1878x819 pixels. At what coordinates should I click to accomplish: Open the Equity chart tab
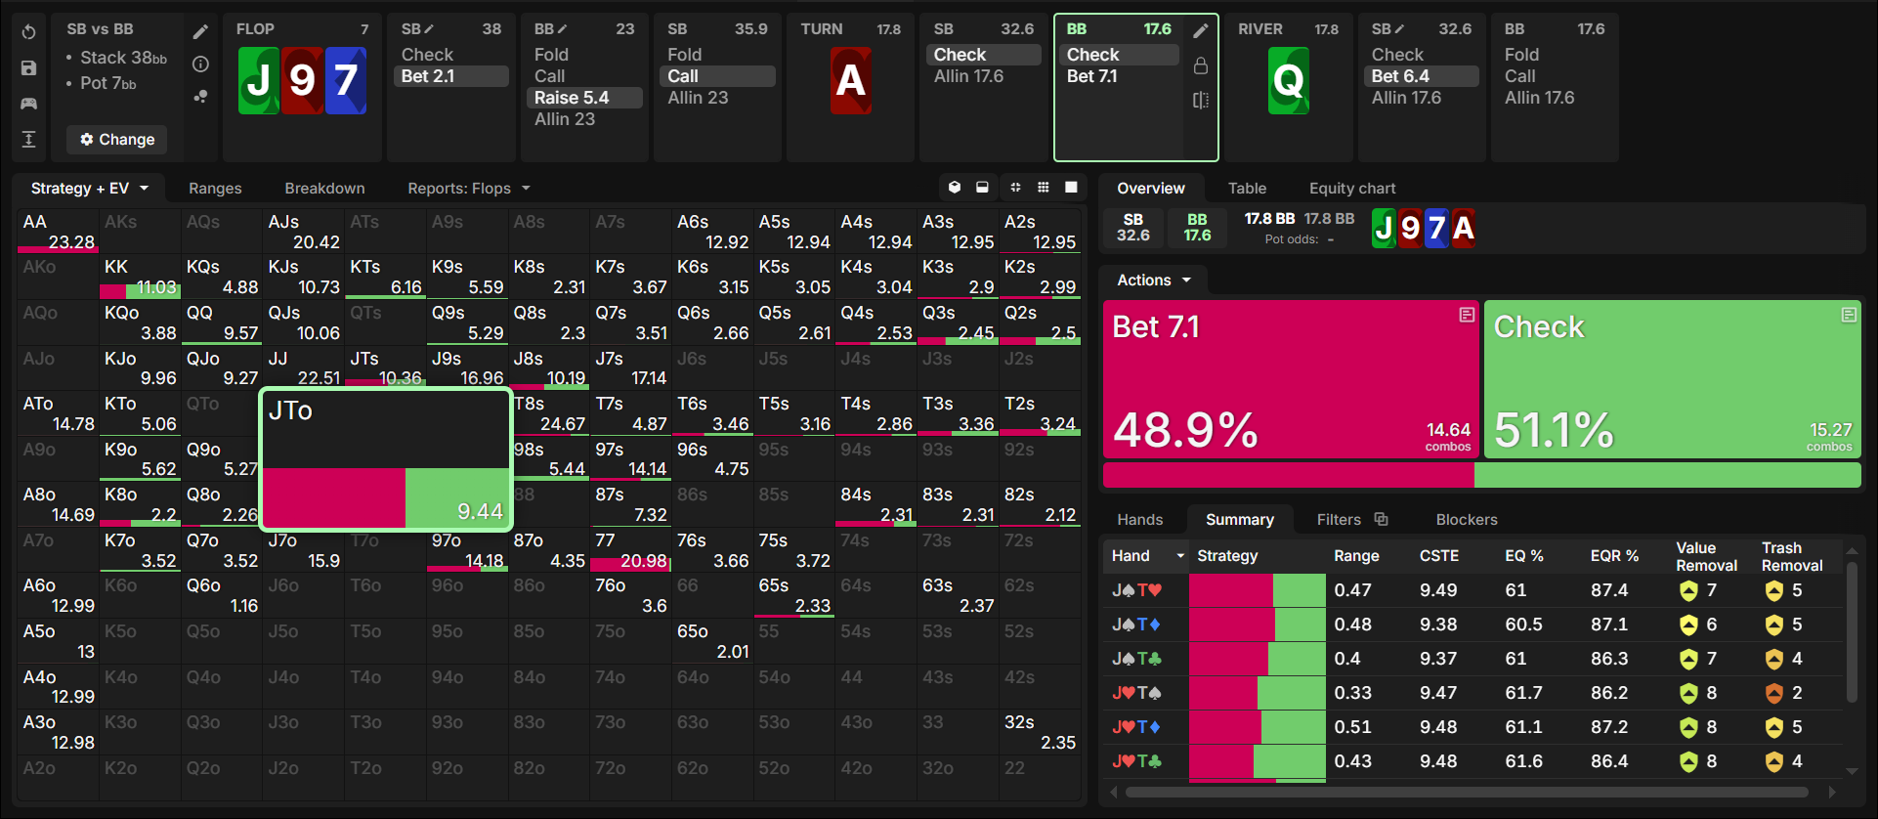click(x=1352, y=189)
